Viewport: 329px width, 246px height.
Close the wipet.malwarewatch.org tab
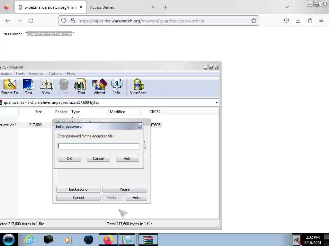click(81, 7)
